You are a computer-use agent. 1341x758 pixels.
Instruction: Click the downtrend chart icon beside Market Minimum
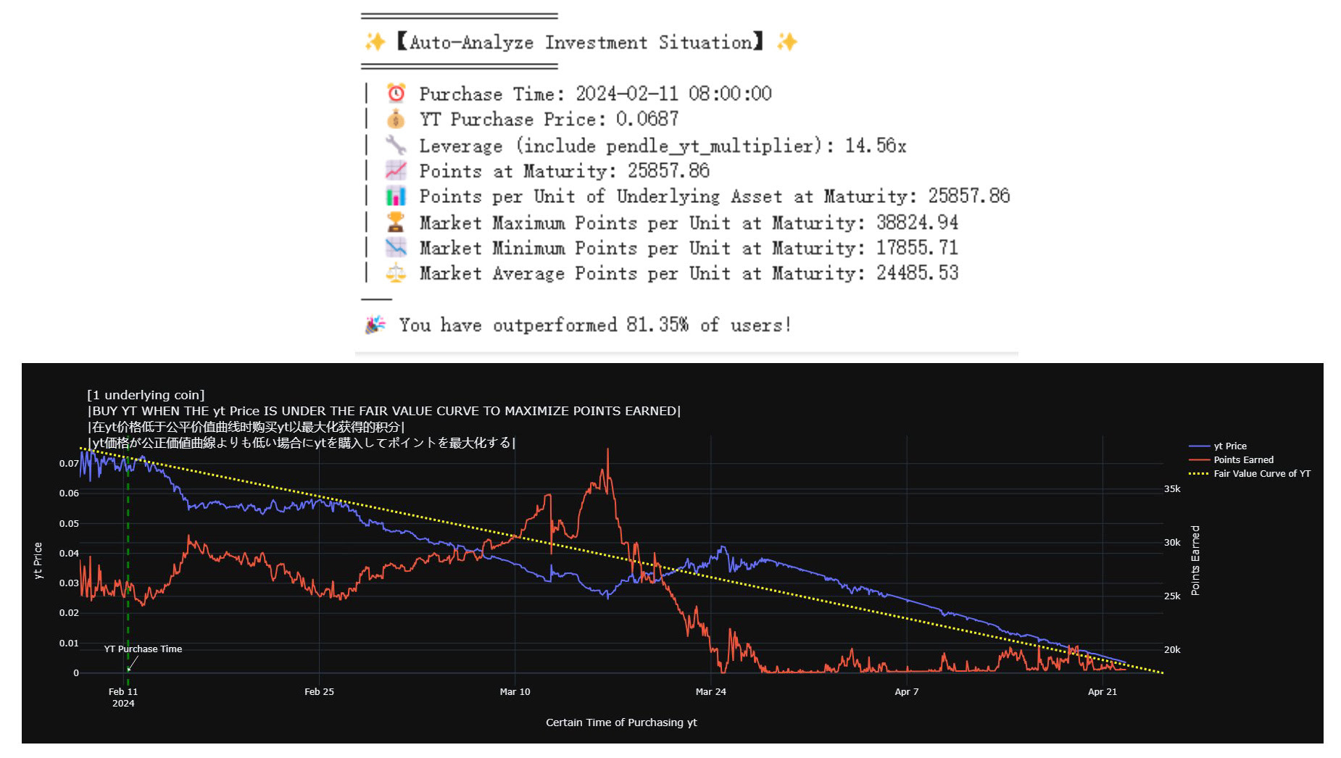[396, 248]
